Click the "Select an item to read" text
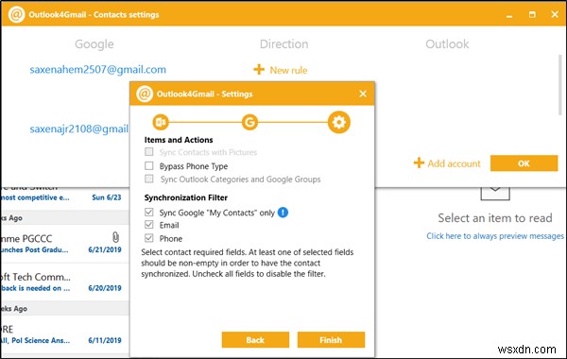The width and height of the screenshot is (567, 359). tap(495, 218)
